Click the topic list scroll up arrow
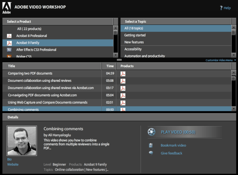 234,27
